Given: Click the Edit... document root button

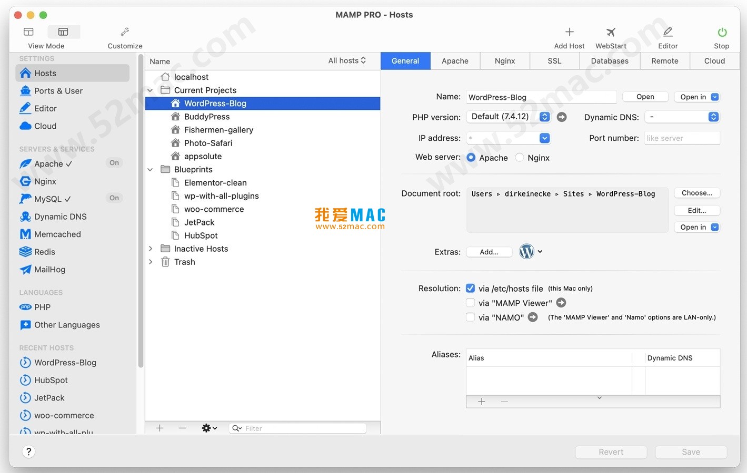Looking at the screenshot, I should coord(697,210).
